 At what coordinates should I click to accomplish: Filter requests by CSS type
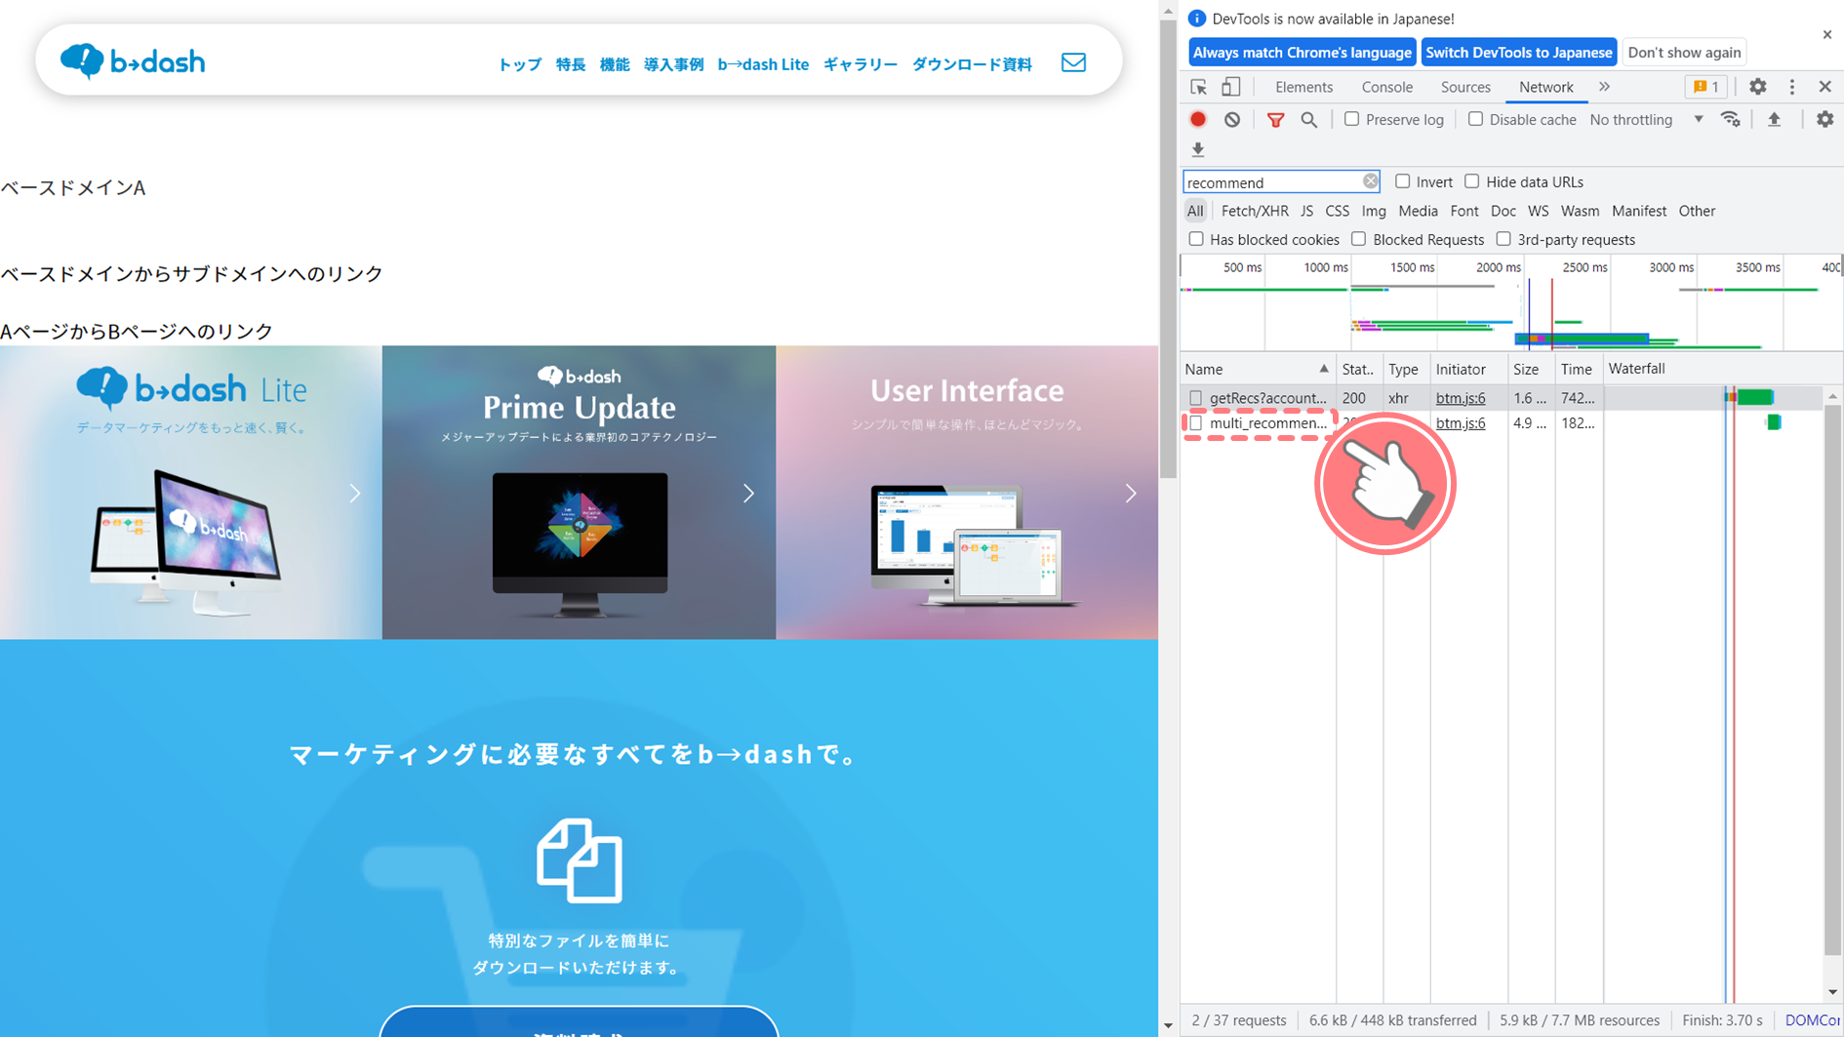[1337, 211]
